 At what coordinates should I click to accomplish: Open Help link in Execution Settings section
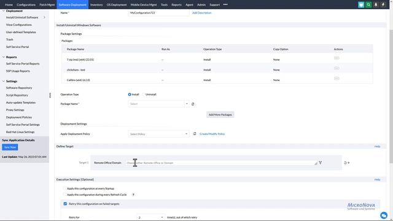coord(377,179)
